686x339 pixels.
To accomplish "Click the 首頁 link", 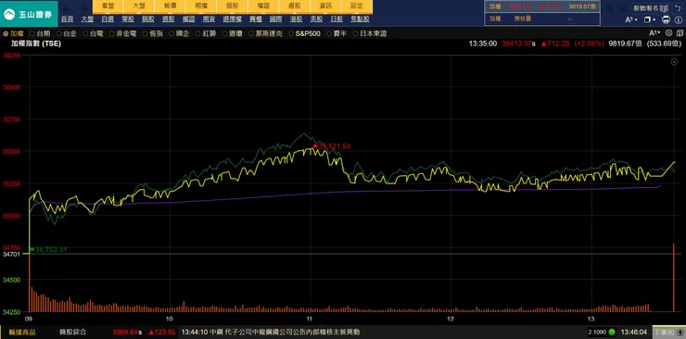I will pos(67,19).
